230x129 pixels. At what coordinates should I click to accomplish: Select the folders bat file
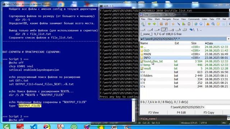185,76
